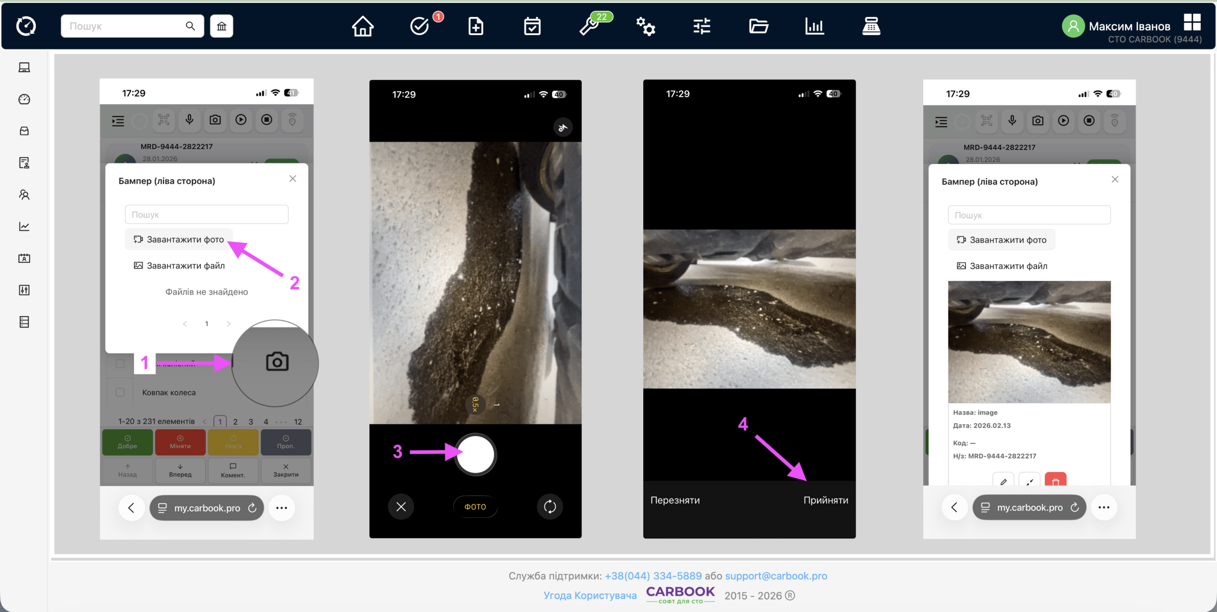This screenshot has width=1217, height=612.
Task: Open the double gears settings icon
Action: click(646, 26)
